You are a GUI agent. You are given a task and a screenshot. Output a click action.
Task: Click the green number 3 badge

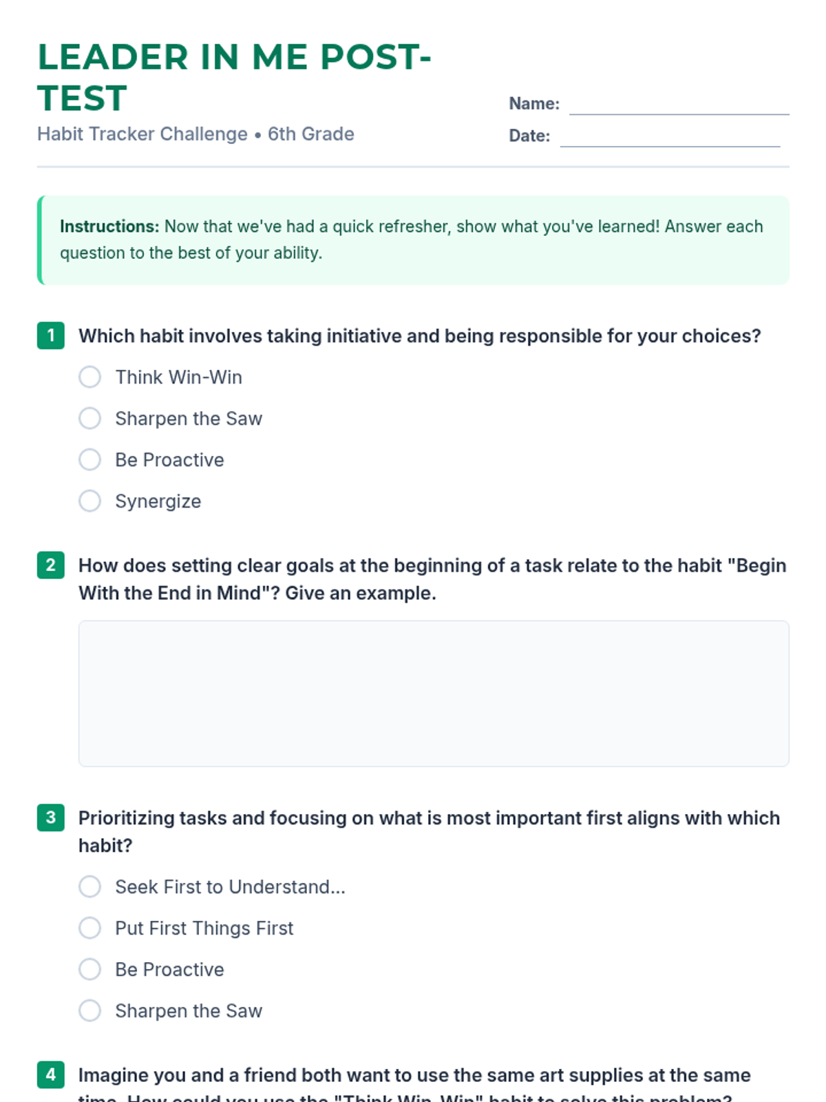(51, 818)
